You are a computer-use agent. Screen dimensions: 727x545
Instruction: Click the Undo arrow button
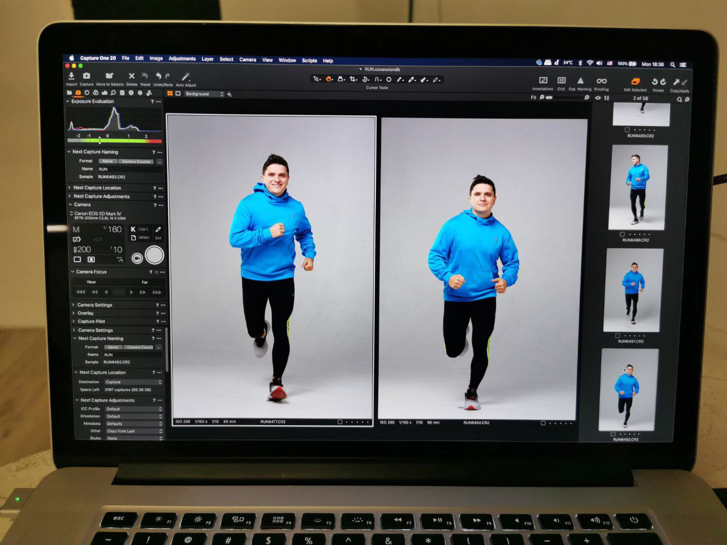tap(158, 76)
